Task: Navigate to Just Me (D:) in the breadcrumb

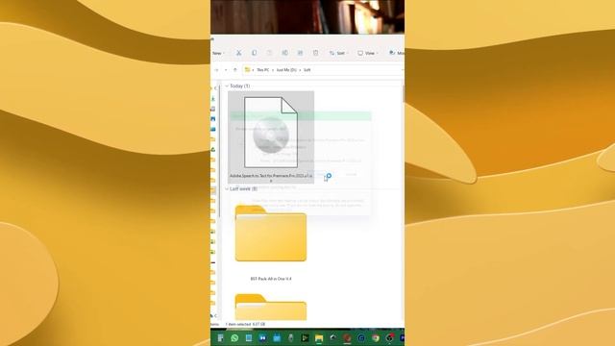Action: coord(286,70)
